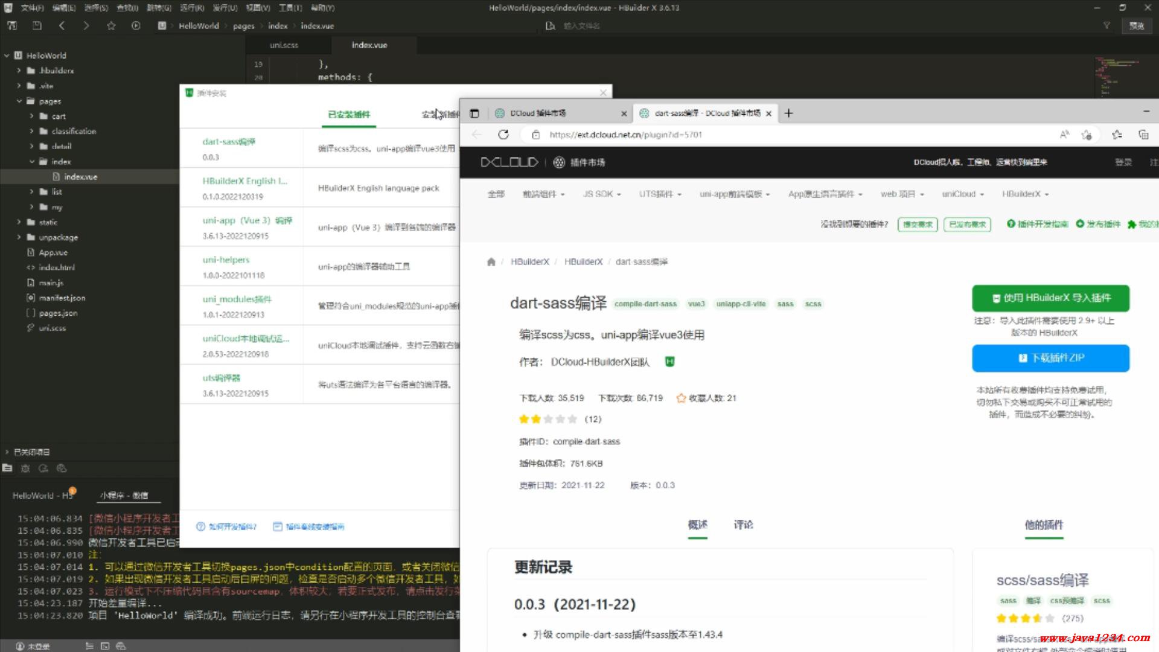Click the home icon in the web breadcrumb
The height and width of the screenshot is (652, 1159).
(491, 261)
